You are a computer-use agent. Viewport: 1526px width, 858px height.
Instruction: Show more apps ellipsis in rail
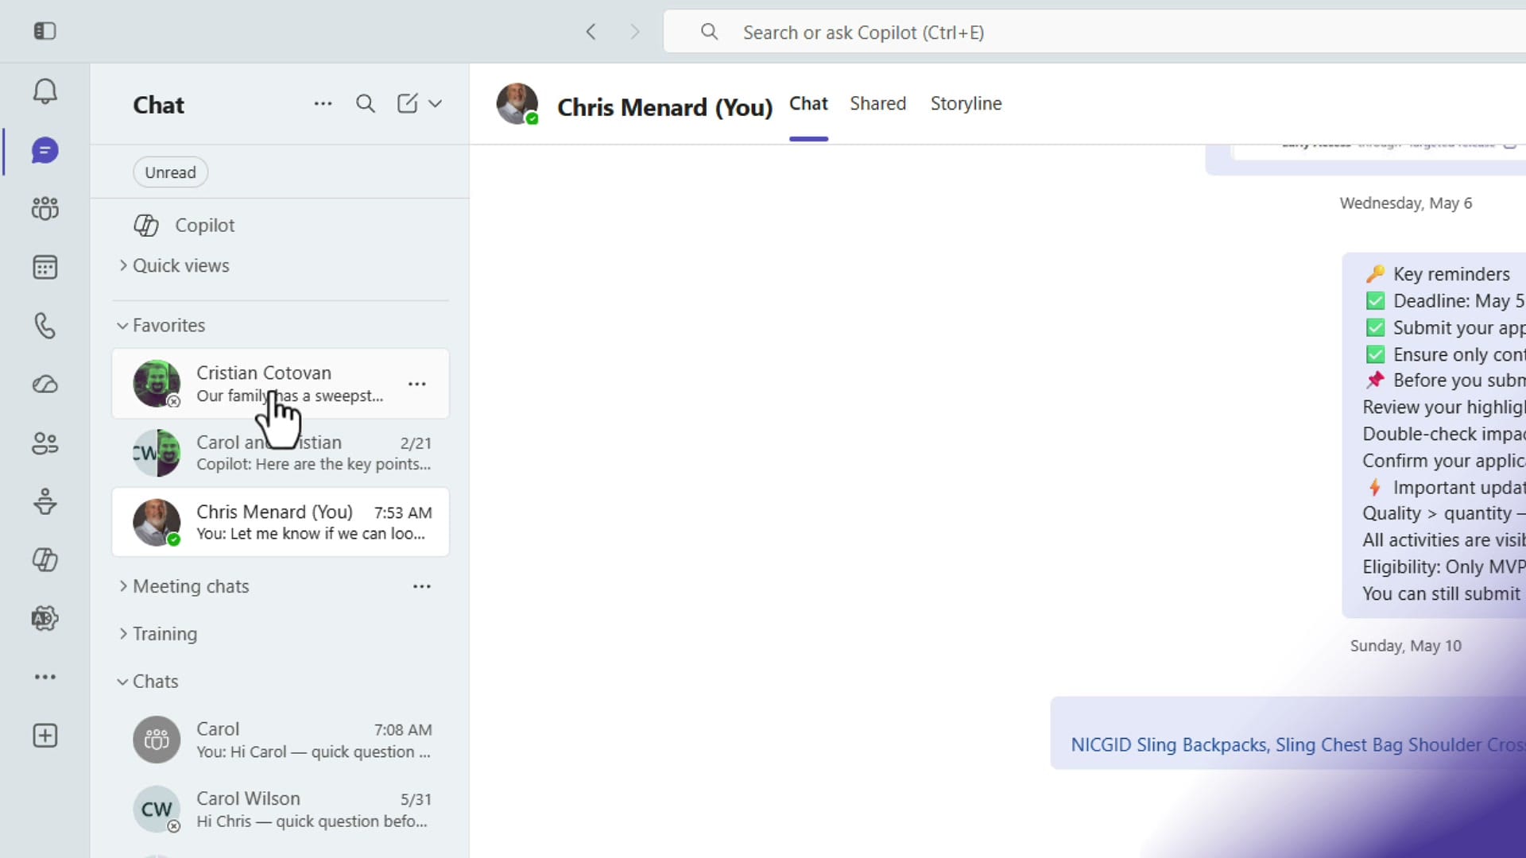45,677
